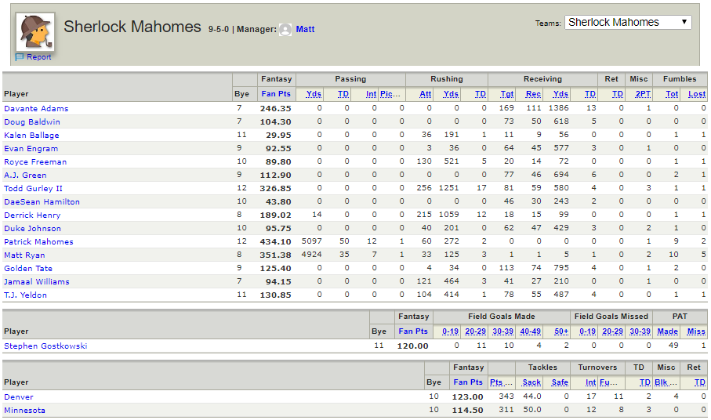The width and height of the screenshot is (711, 420).
Task: Open Stephen Gostkowski kicker page
Action: point(45,346)
